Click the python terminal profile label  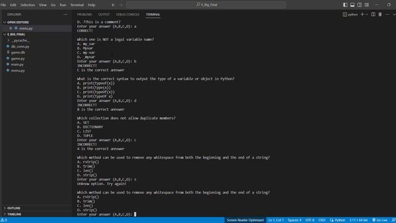pyautogui.click(x=353, y=15)
